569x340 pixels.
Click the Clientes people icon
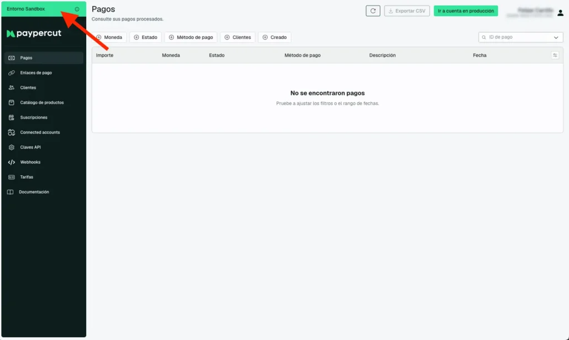[x=11, y=88]
